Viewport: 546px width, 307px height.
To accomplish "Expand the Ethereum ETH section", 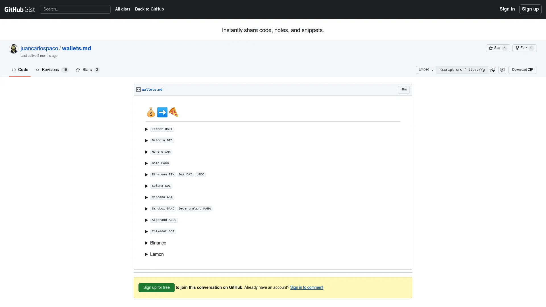I will click(x=163, y=175).
